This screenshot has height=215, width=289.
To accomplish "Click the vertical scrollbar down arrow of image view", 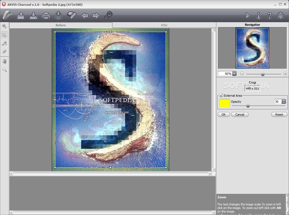I will [214, 170].
